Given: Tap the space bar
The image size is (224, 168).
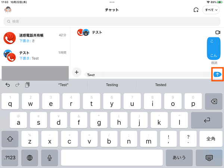Looking at the screenshot, I should (112, 158).
